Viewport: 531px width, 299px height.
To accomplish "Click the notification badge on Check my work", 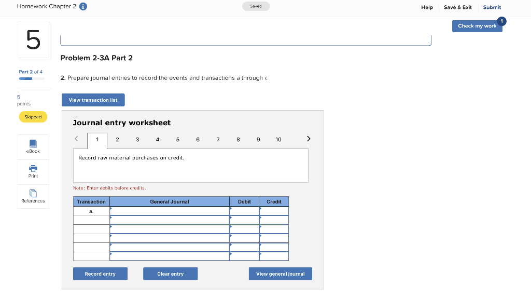I will point(501,21).
